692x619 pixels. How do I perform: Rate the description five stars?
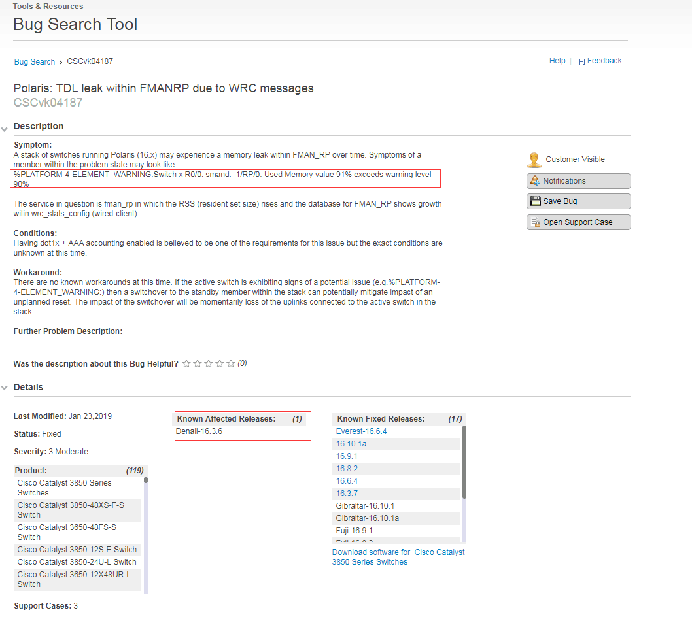click(231, 363)
